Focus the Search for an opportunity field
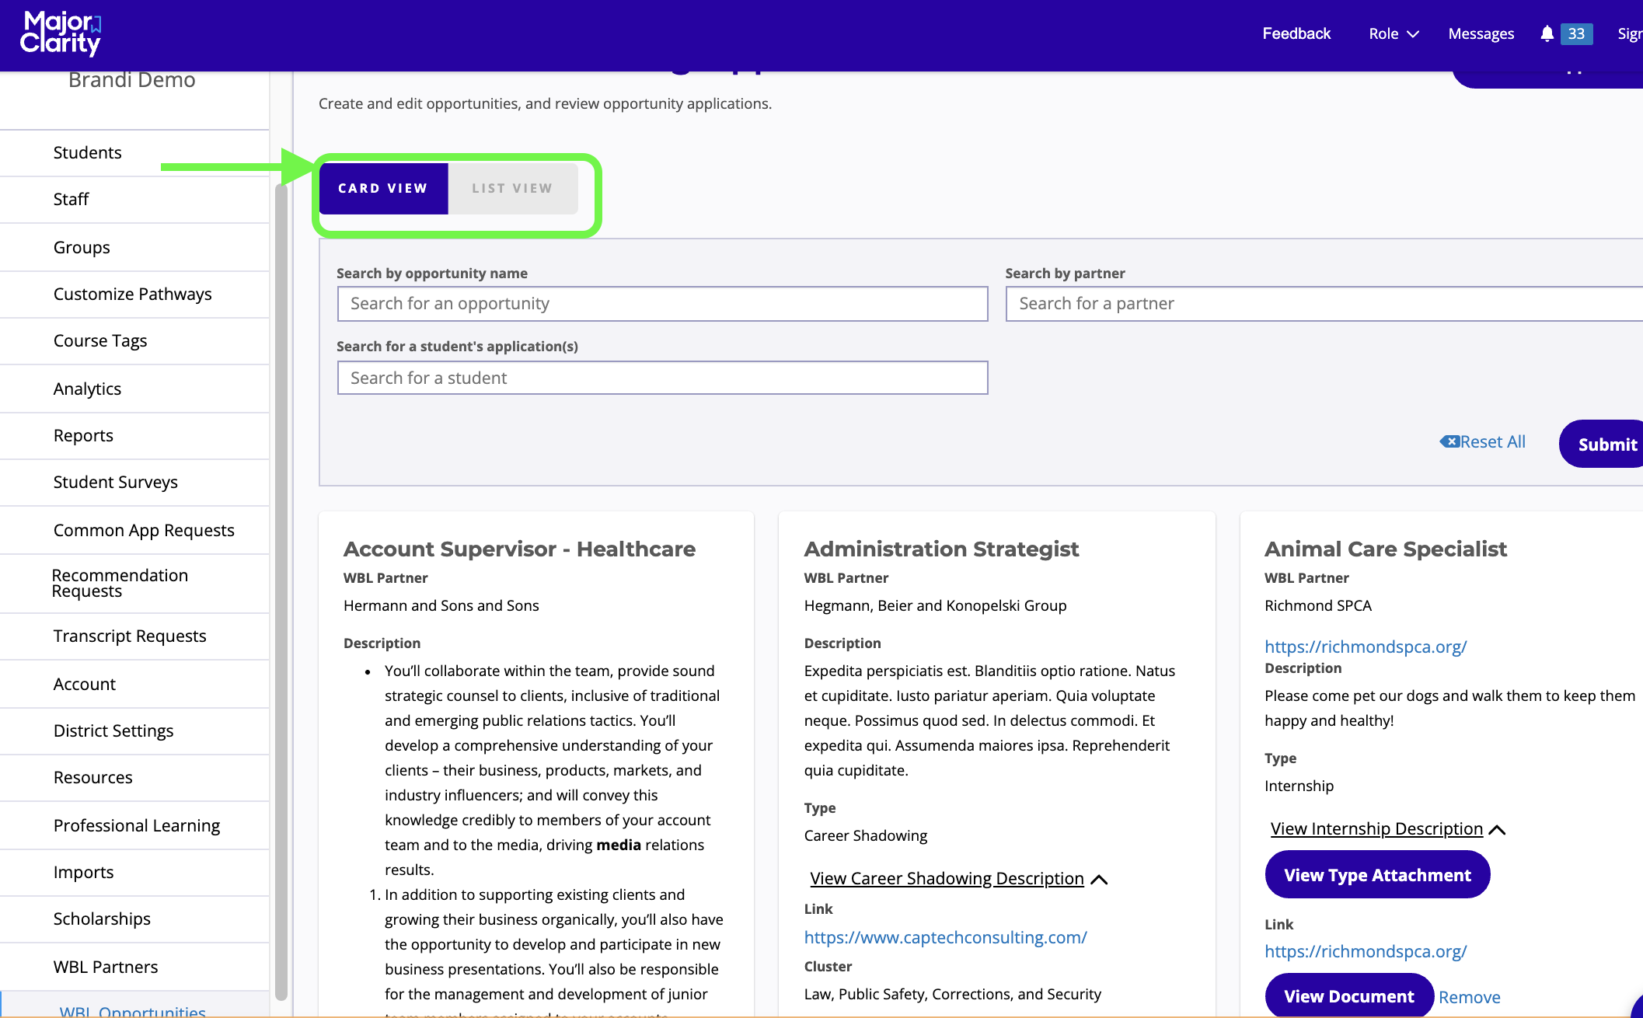This screenshot has height=1018, width=1643. pyautogui.click(x=662, y=304)
